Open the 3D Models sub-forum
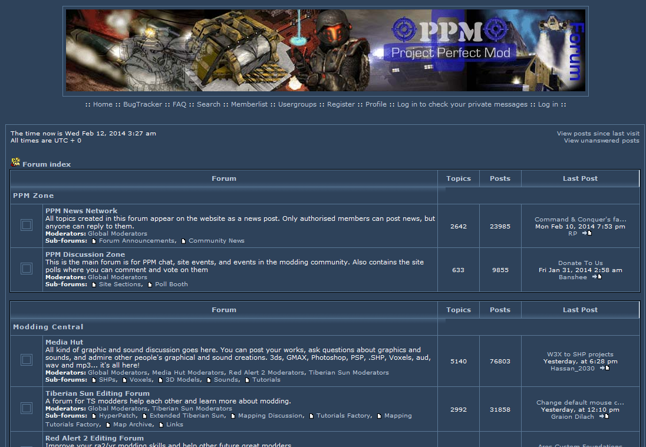646x447 pixels. click(x=183, y=379)
